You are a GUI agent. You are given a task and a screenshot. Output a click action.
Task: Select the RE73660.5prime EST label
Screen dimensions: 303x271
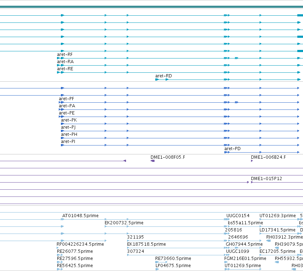(x=173, y=259)
